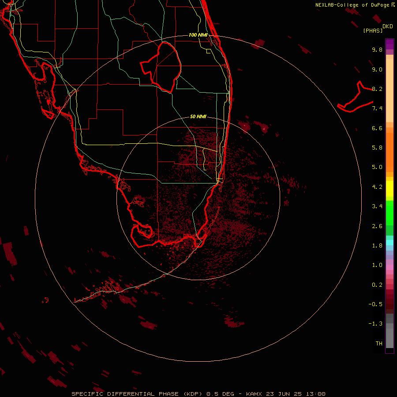Click the 1.8 legend value

pyautogui.click(x=377, y=246)
